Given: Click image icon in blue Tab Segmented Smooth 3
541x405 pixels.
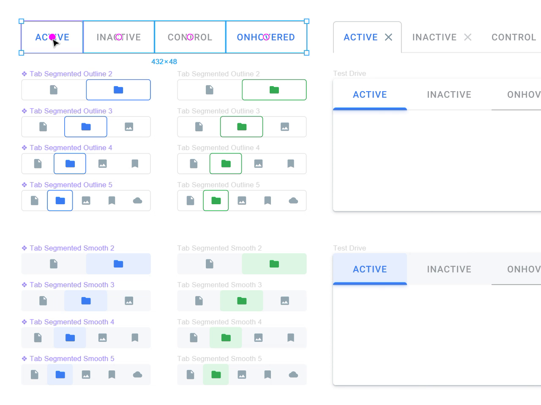Looking at the screenshot, I should point(129,301).
